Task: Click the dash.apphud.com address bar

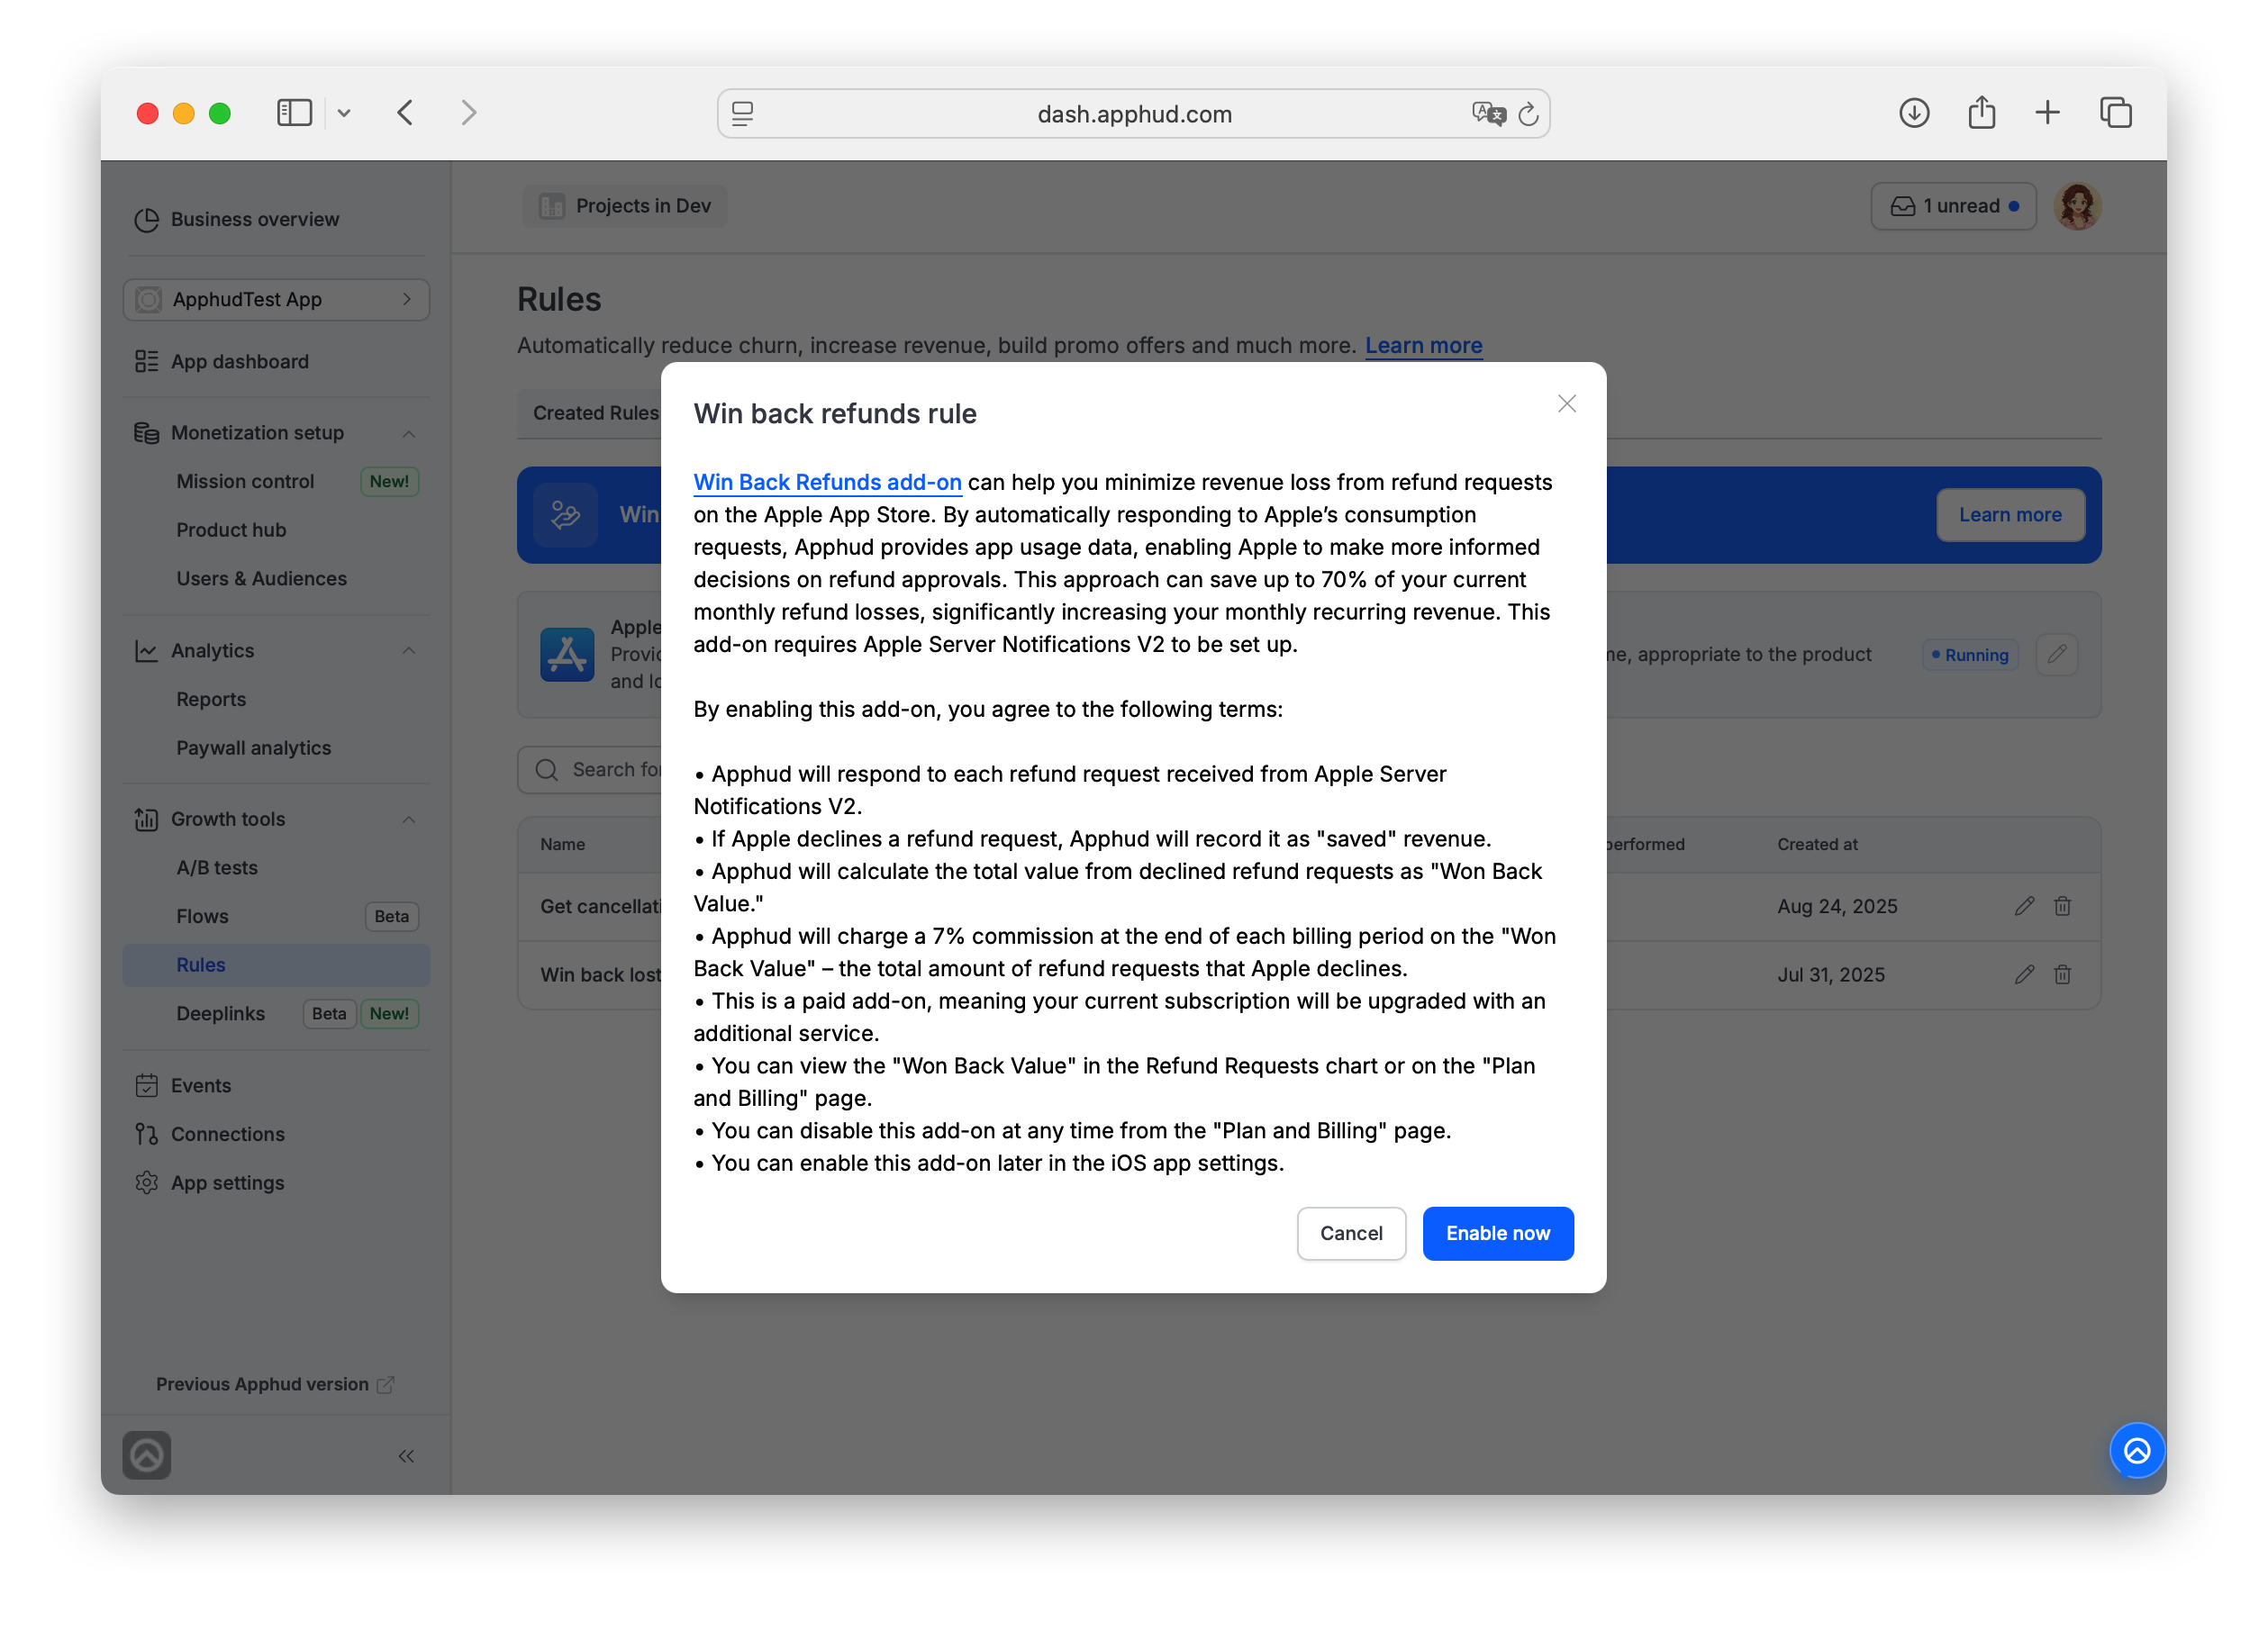Action: (x=1133, y=114)
